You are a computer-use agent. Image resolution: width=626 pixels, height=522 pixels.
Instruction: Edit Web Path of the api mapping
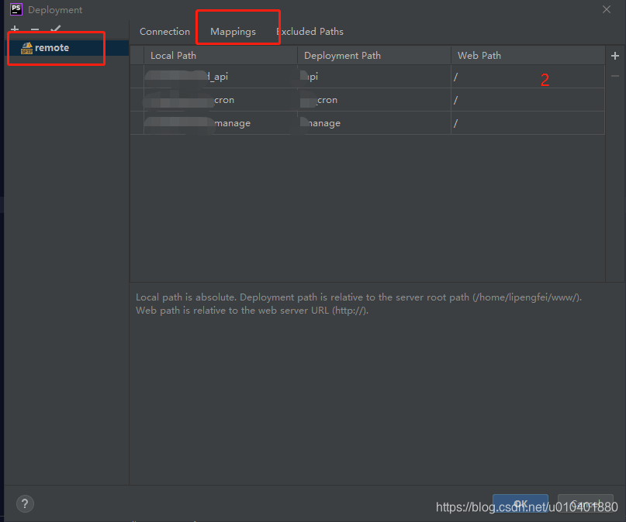[x=527, y=76]
